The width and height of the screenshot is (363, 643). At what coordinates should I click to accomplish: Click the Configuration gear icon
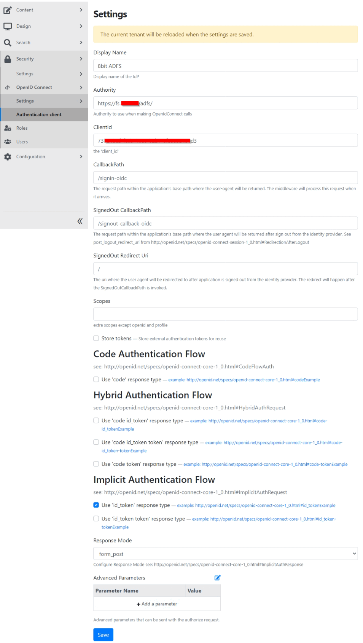(x=7, y=156)
